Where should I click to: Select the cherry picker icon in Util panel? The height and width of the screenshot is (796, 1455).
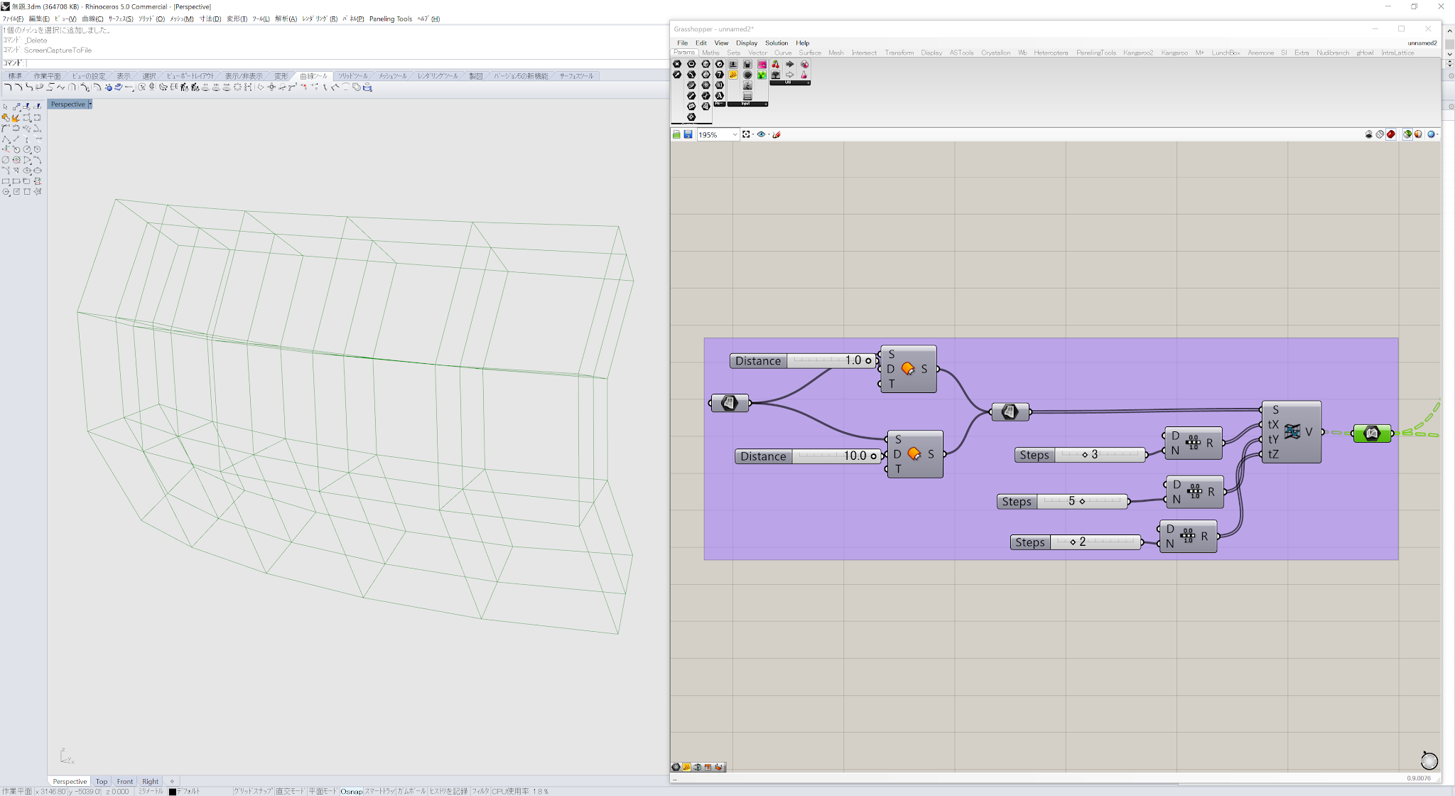(x=775, y=65)
